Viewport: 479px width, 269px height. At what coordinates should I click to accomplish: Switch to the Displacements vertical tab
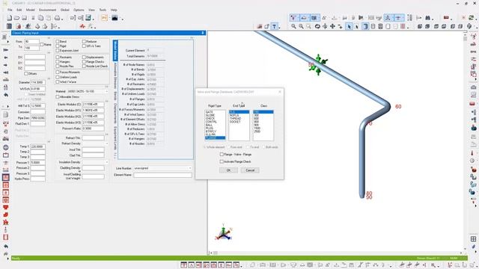coord(115,114)
